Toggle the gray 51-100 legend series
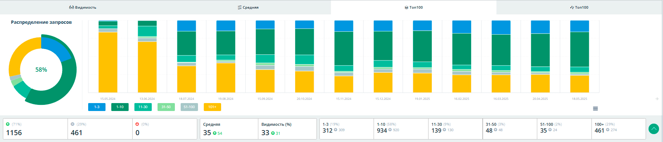 (x=189, y=107)
